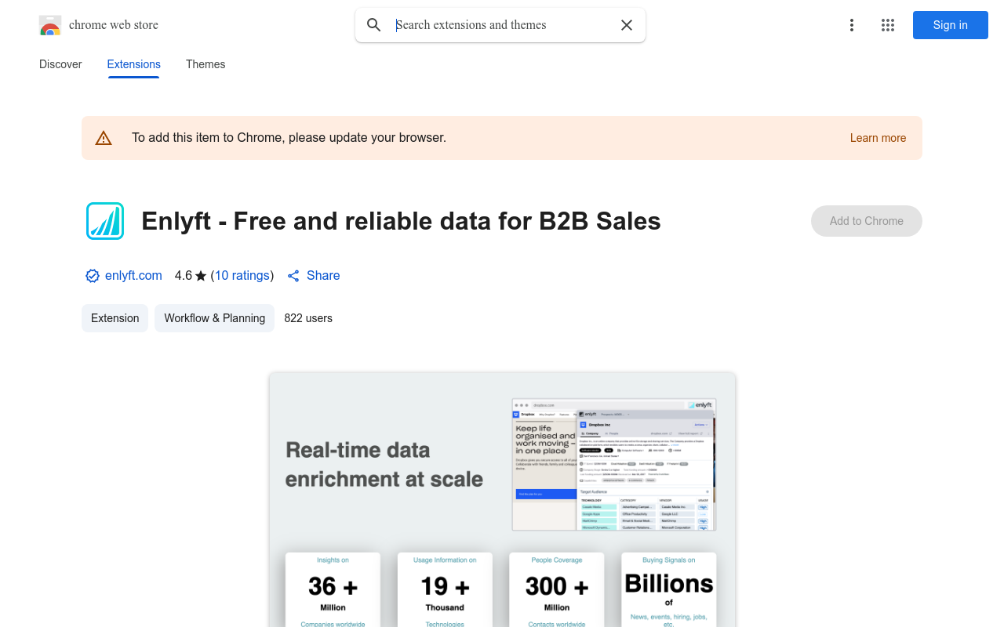Open the Google apps grid icon

tap(888, 25)
